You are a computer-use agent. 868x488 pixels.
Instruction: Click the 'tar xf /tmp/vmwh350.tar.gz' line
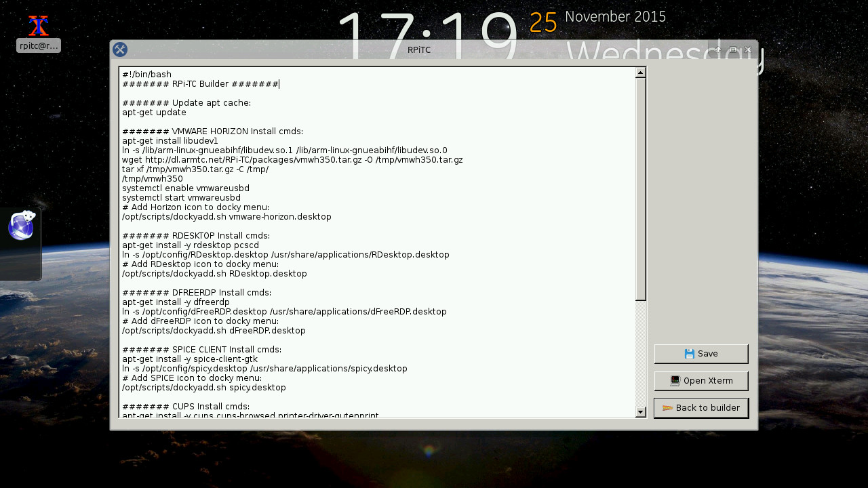coord(195,169)
